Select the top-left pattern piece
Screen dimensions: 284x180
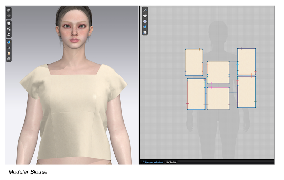coord(194,62)
